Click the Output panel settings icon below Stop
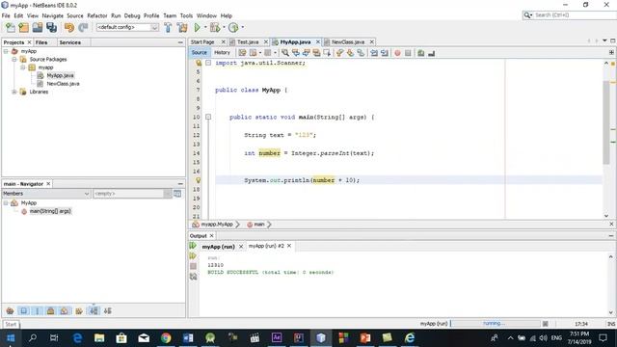617x347 pixels. 193,277
